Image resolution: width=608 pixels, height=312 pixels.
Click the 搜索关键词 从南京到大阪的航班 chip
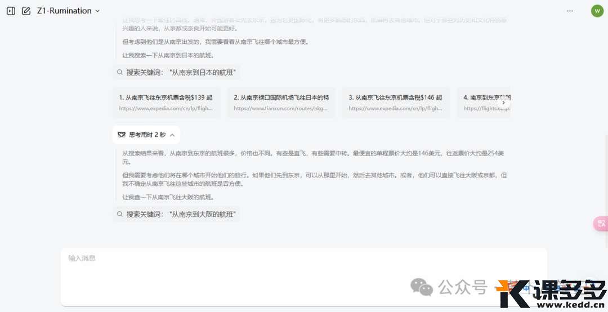click(176, 214)
